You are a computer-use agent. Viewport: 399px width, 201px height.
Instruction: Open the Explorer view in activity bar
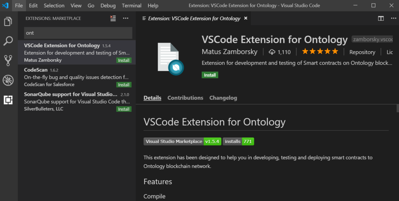click(x=8, y=22)
